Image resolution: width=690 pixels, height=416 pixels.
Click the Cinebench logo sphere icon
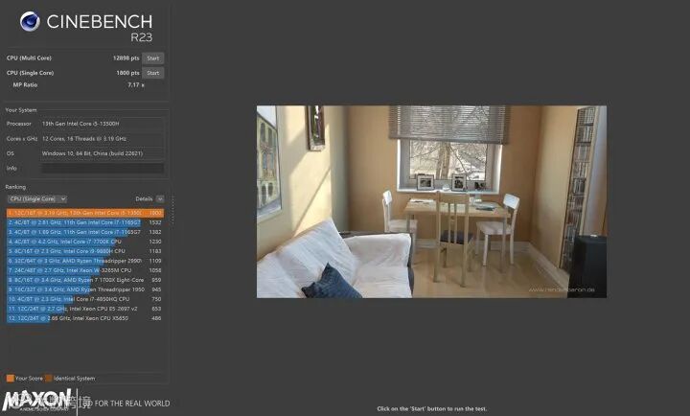30,21
